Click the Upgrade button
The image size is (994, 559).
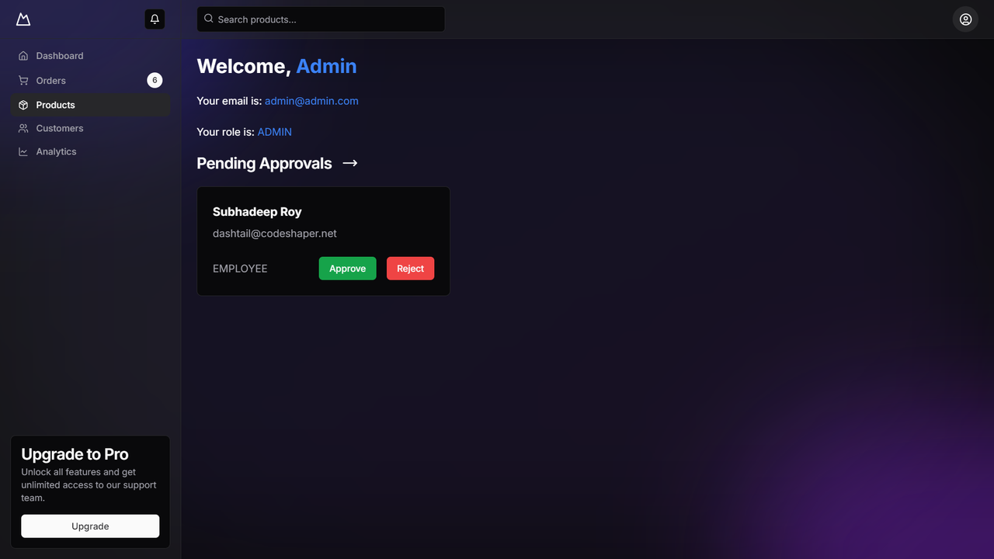(90, 526)
